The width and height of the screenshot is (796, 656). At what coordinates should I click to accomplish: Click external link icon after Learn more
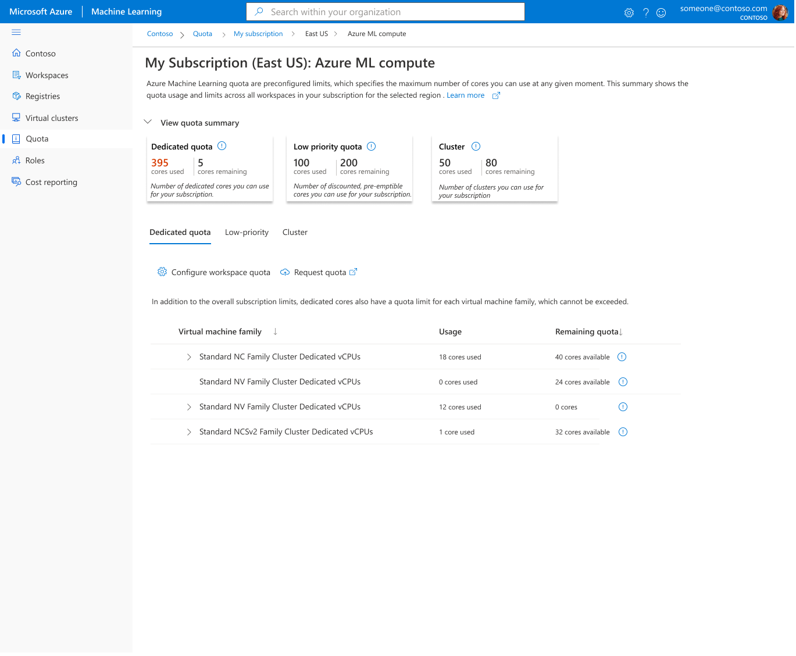[496, 95]
